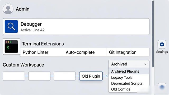
Task: Open the Archived combo box
Action: (129, 64)
